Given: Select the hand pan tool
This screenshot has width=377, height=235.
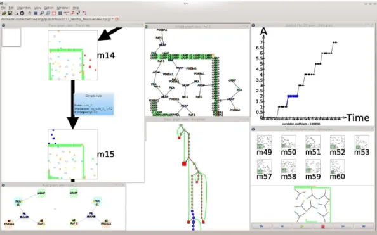Looking at the screenshot, I should point(30,13).
